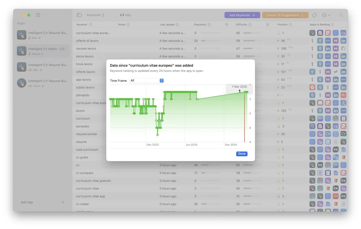Select the Intelligent CV Mac app
361x229 pixels.
pos(43,67)
